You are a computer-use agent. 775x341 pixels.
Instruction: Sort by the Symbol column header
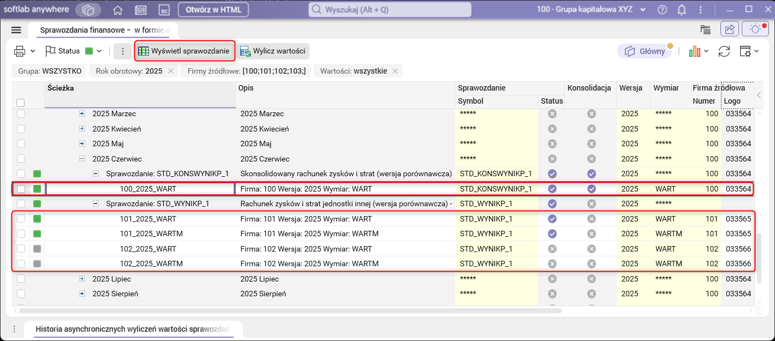tap(497, 101)
